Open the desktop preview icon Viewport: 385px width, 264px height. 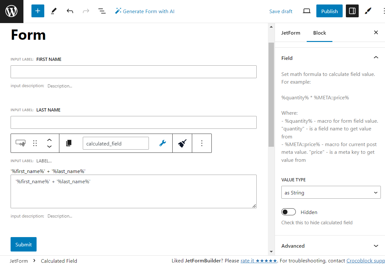pos(306,11)
